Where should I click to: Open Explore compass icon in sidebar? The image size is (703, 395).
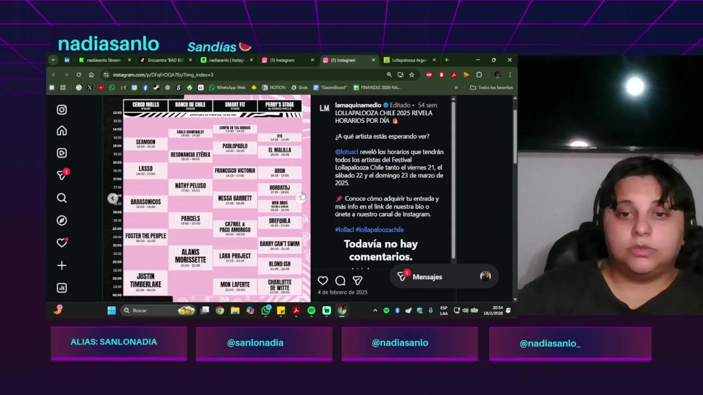(x=62, y=221)
